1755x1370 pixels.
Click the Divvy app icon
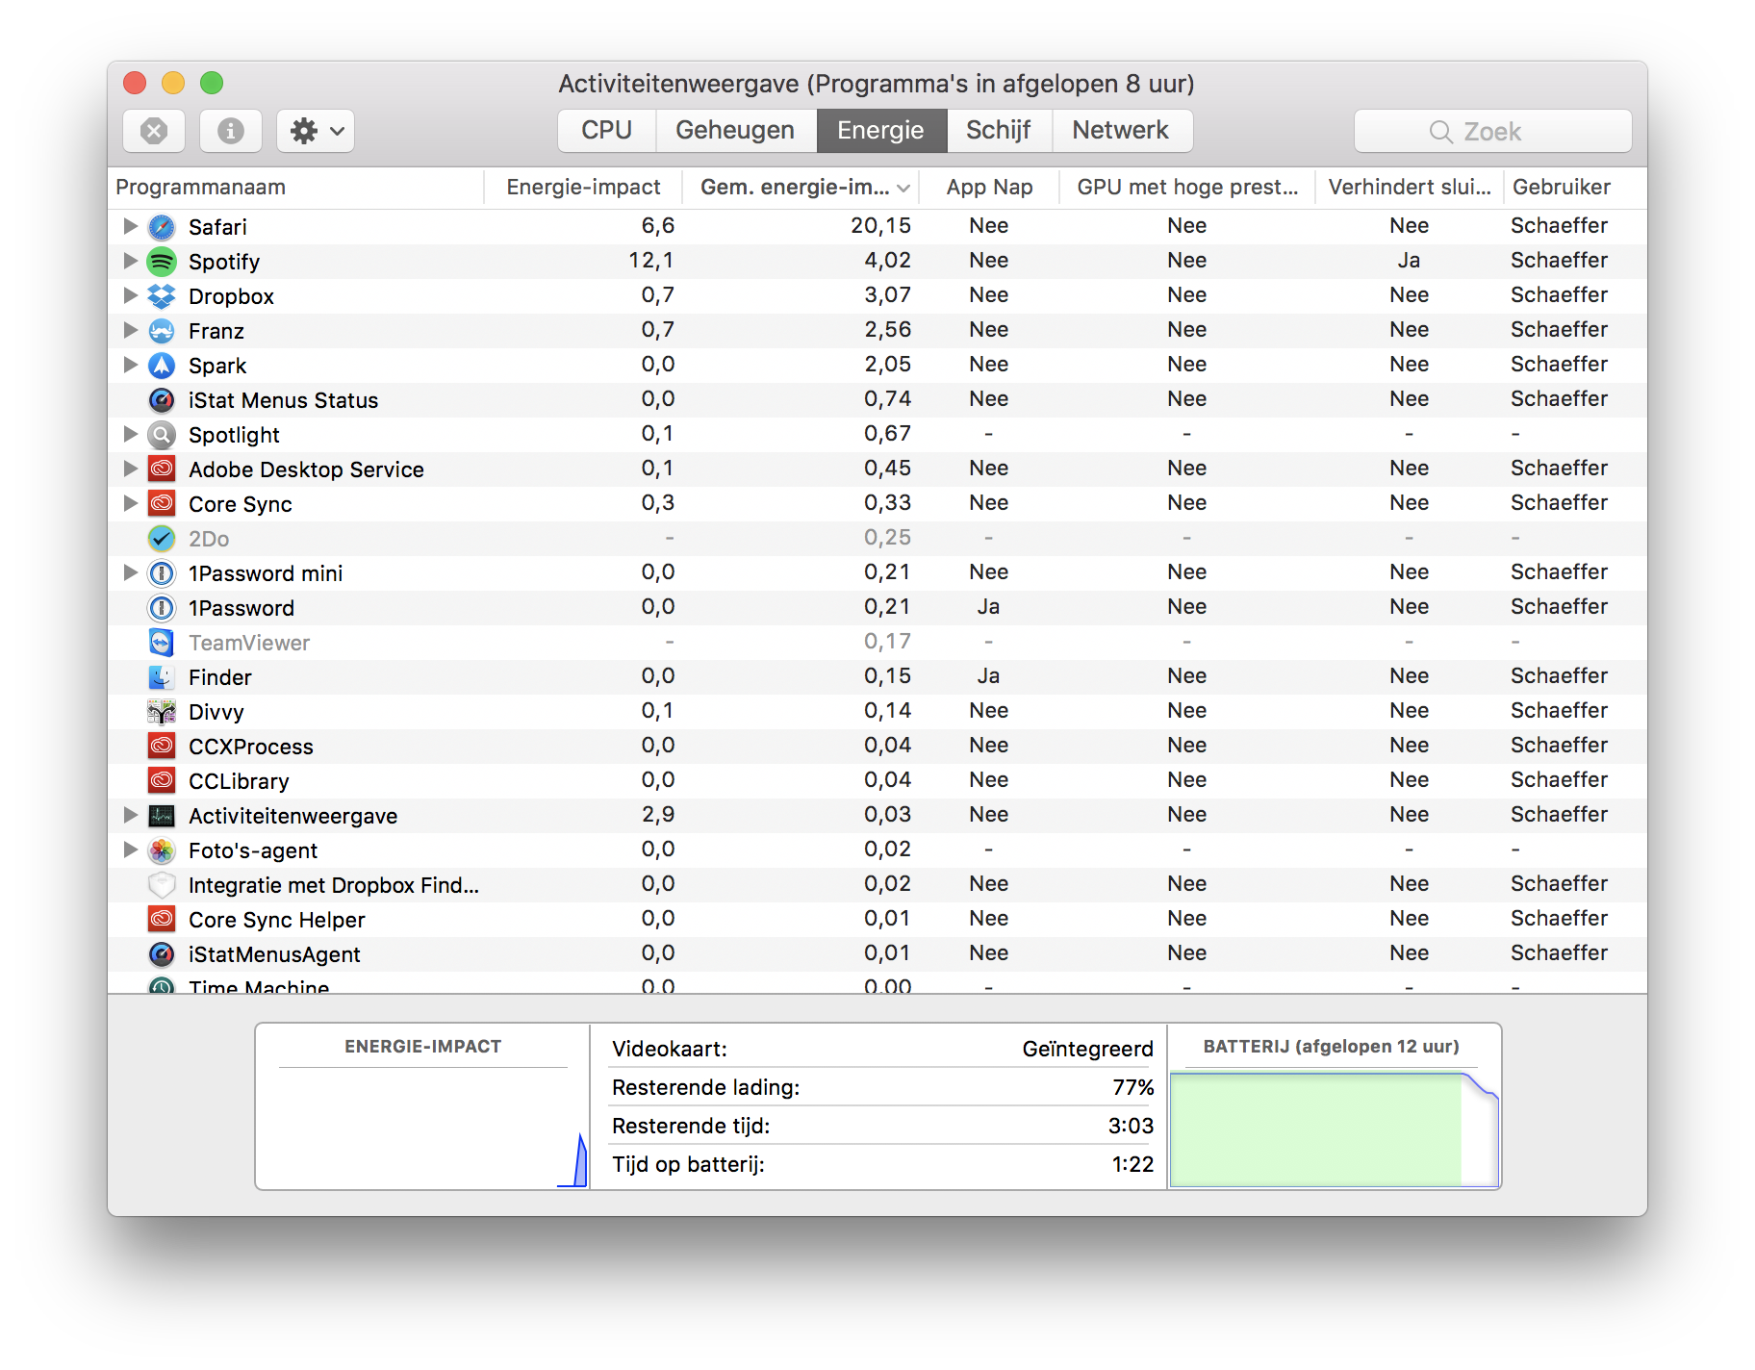(x=162, y=712)
